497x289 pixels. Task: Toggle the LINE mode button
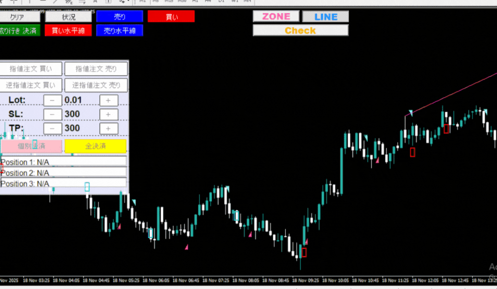pyautogui.click(x=326, y=17)
